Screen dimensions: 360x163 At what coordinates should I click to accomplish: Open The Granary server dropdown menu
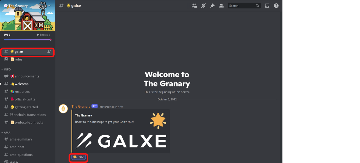click(49, 6)
